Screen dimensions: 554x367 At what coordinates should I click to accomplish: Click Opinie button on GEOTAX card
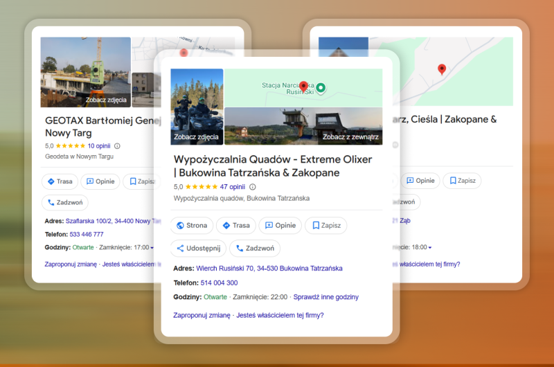point(100,181)
